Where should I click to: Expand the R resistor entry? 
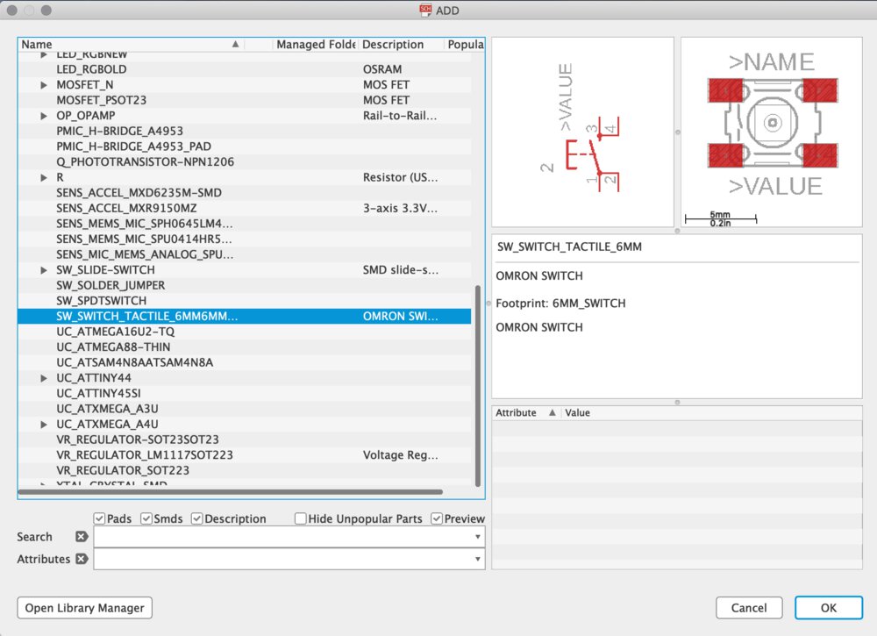pyautogui.click(x=44, y=177)
